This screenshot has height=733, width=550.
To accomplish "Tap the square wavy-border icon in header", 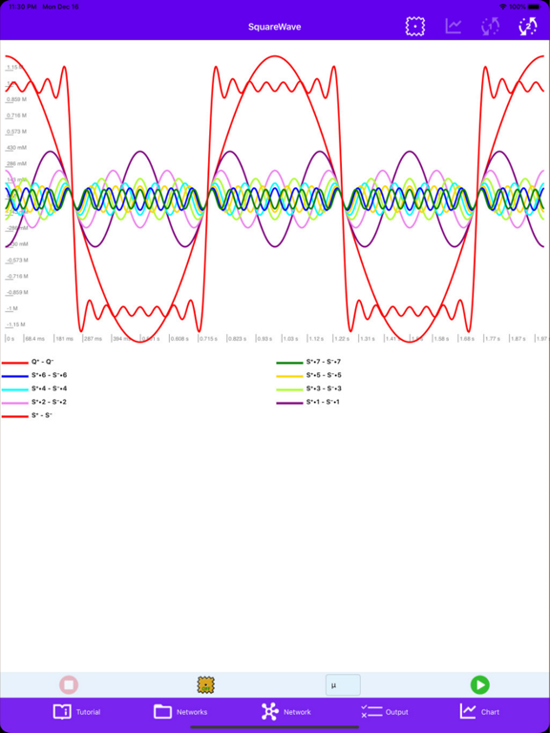I will 414,26.
